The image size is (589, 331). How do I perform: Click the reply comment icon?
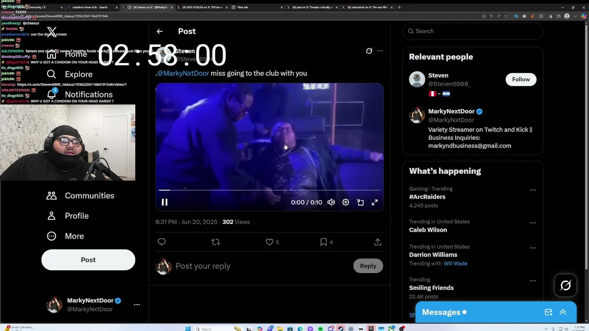162,242
